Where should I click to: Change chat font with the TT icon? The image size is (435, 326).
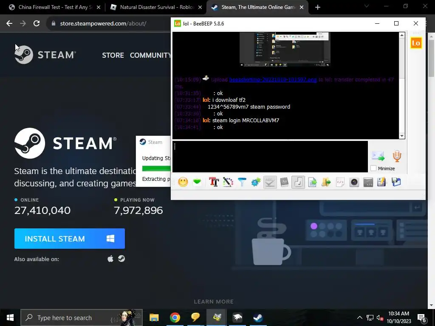point(214,182)
